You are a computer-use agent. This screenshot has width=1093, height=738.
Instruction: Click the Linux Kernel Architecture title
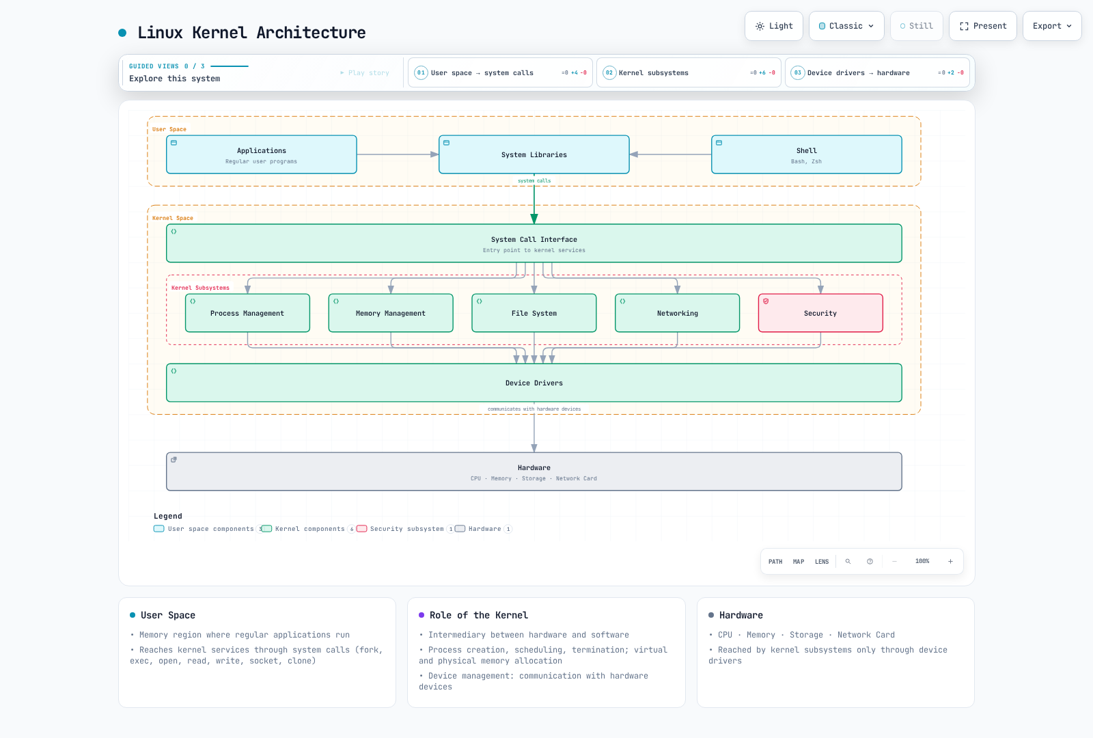point(251,33)
